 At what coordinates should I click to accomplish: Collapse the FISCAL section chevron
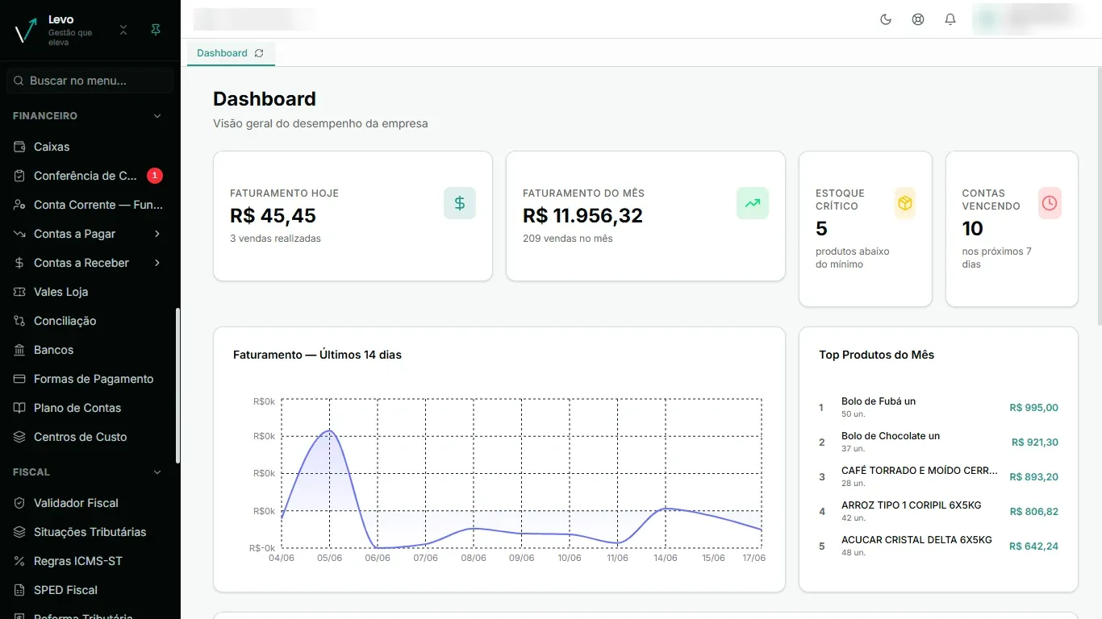coord(157,472)
